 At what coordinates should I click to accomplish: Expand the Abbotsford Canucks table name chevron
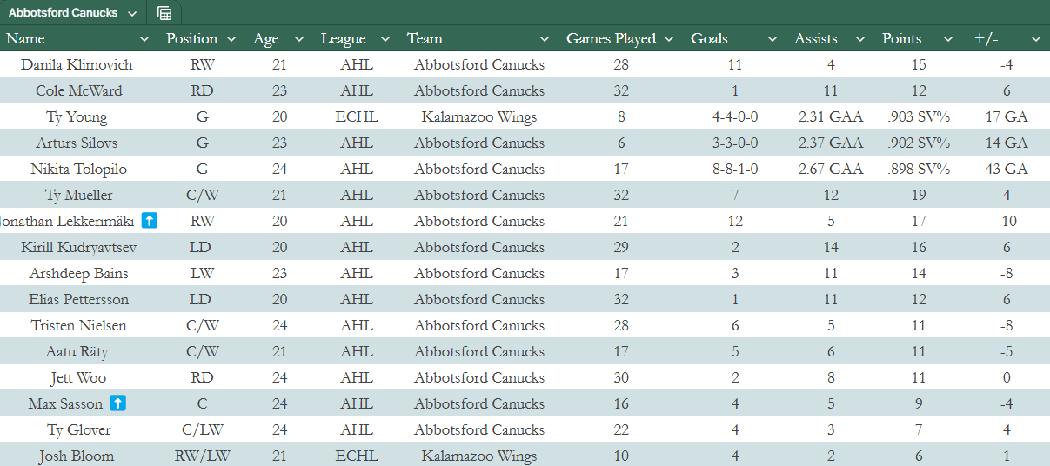click(132, 13)
